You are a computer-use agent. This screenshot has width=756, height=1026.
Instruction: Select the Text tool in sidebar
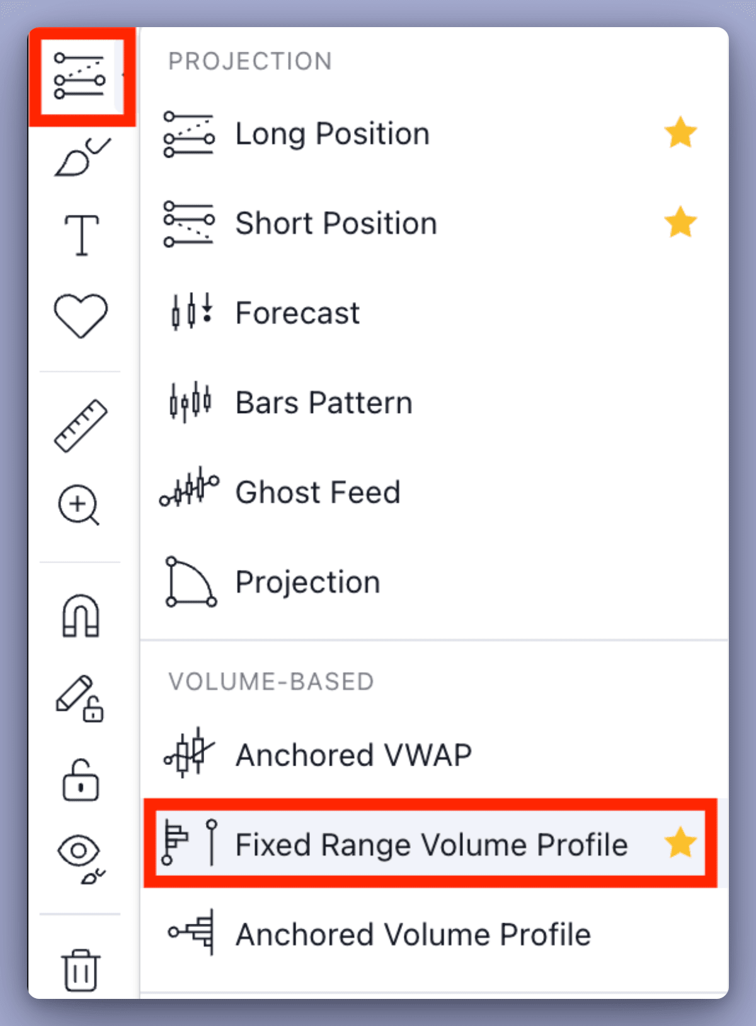tap(81, 235)
